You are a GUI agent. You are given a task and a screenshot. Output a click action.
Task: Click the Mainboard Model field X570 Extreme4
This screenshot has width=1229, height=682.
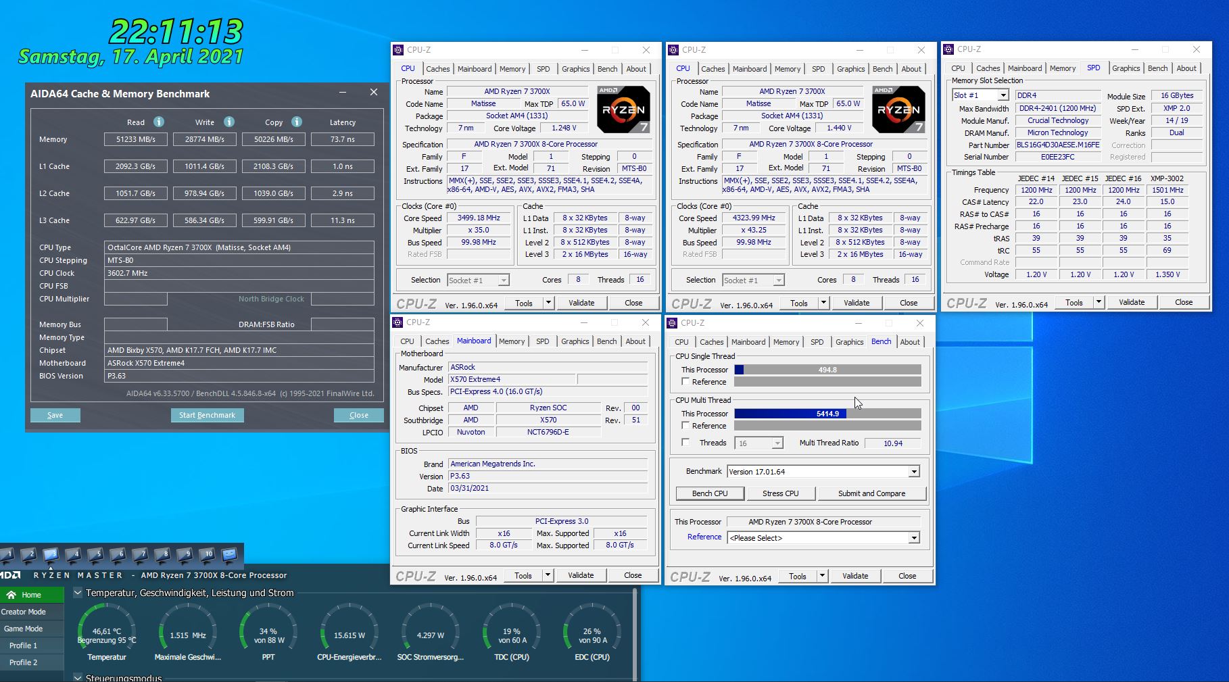click(512, 379)
